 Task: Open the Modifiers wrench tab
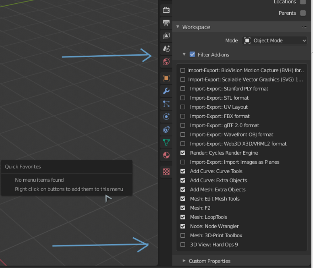click(x=166, y=91)
